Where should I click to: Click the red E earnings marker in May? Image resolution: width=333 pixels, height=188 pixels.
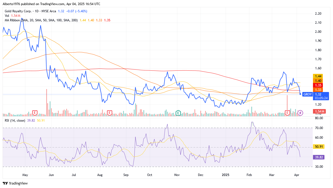point(34,113)
